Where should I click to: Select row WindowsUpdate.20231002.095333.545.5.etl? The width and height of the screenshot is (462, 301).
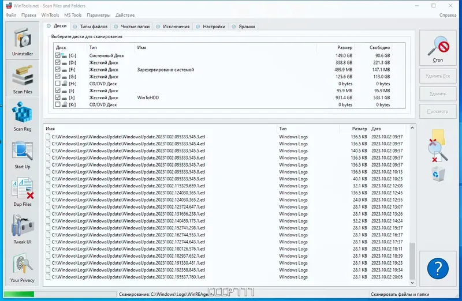click(226, 150)
